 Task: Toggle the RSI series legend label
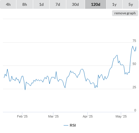point(73,125)
